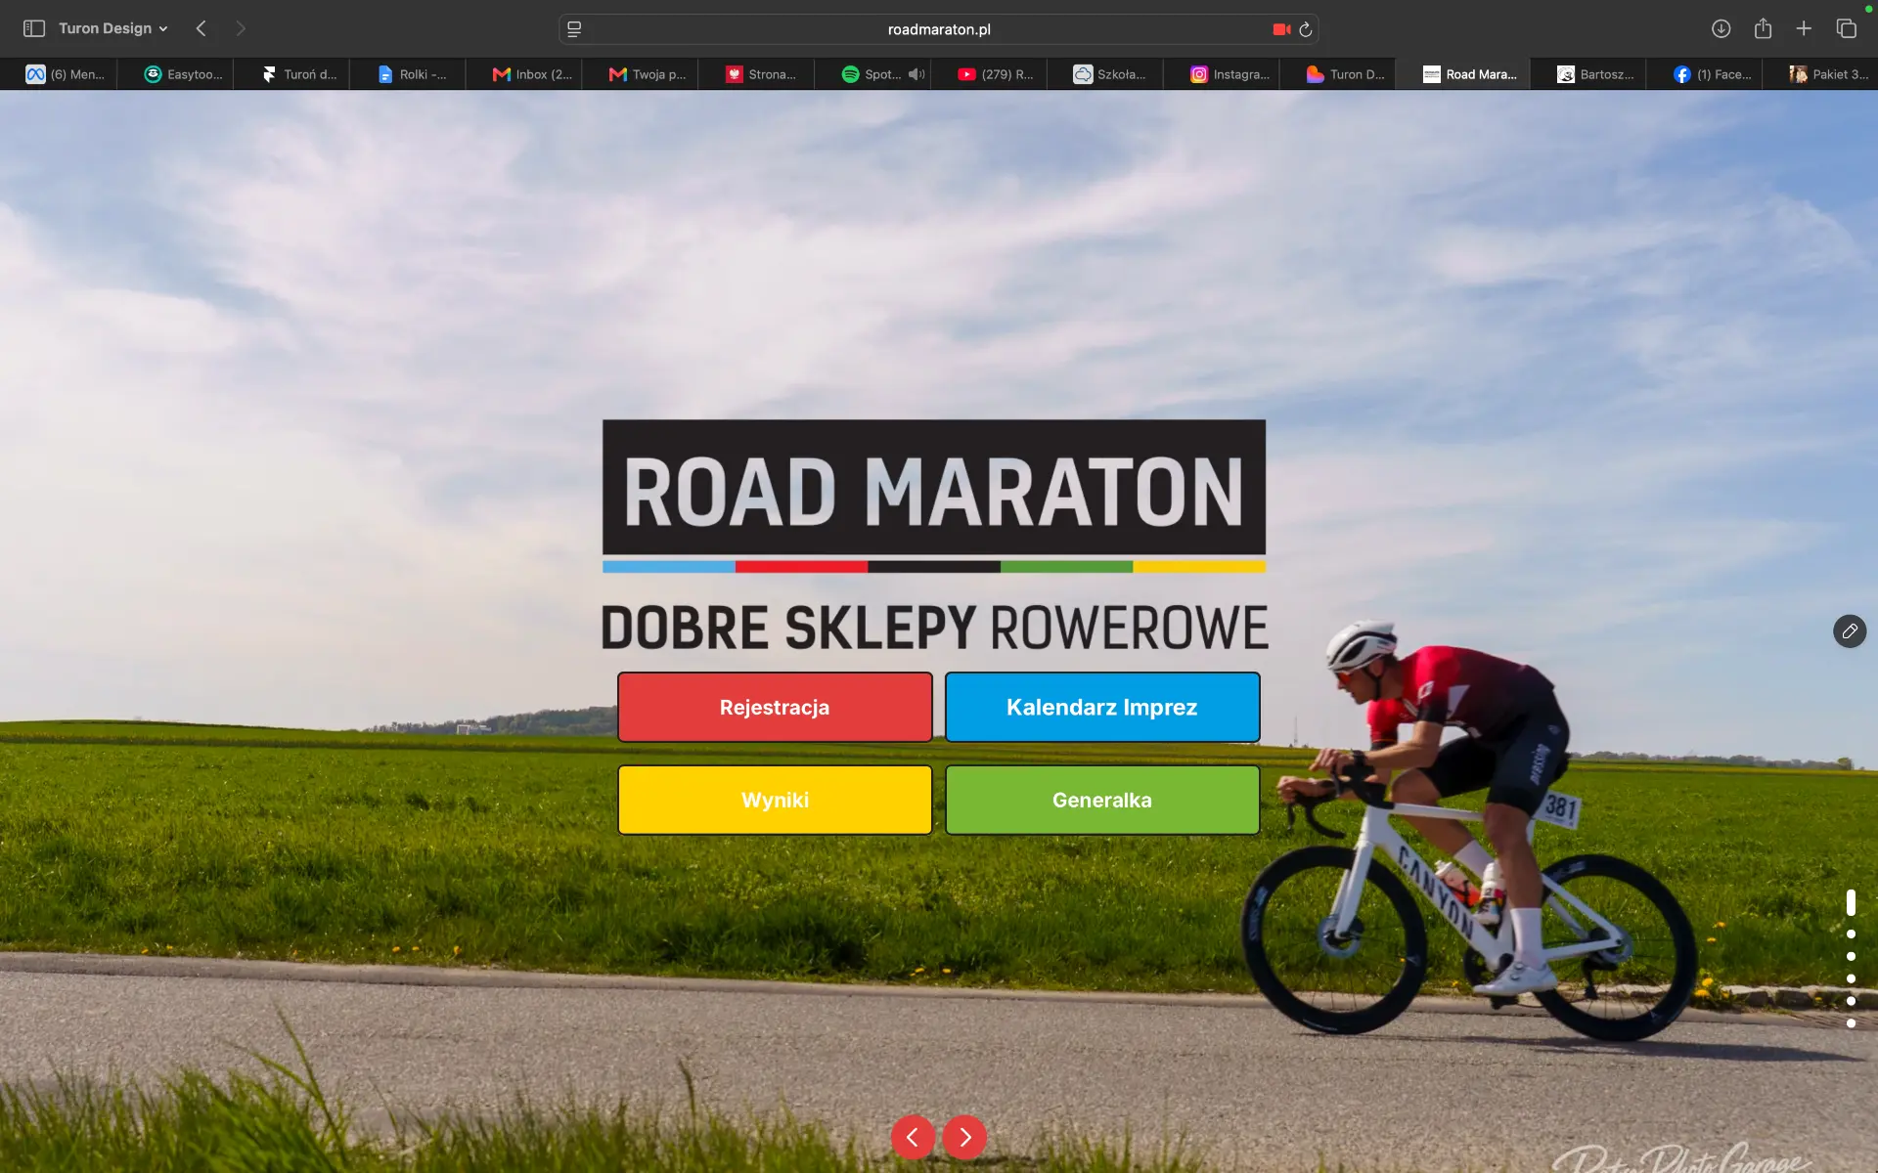Jump to the last section navigation dot
Image resolution: width=1878 pixels, height=1173 pixels.
[1851, 1023]
